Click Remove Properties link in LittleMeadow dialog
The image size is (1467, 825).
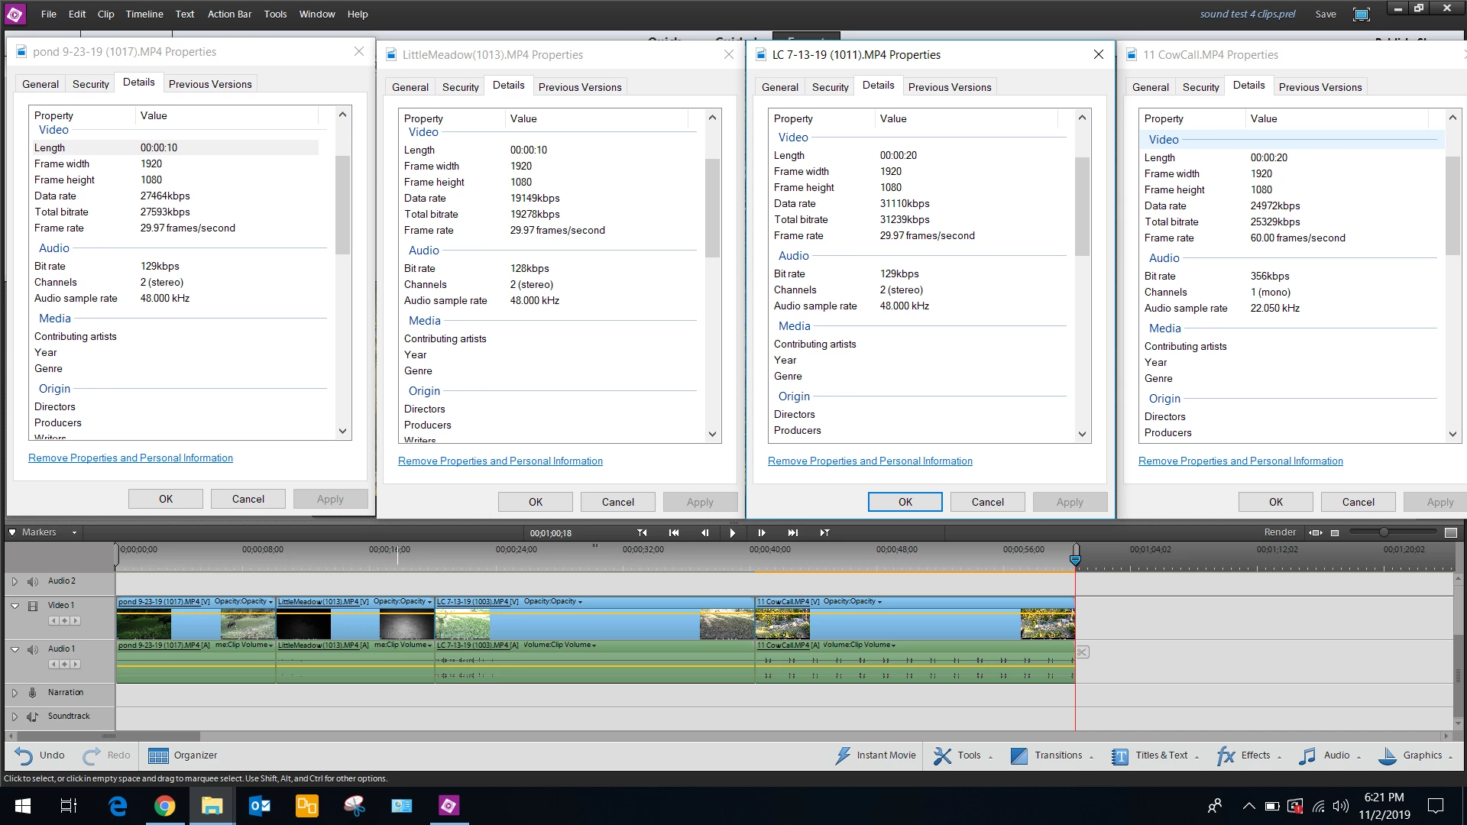[500, 461]
